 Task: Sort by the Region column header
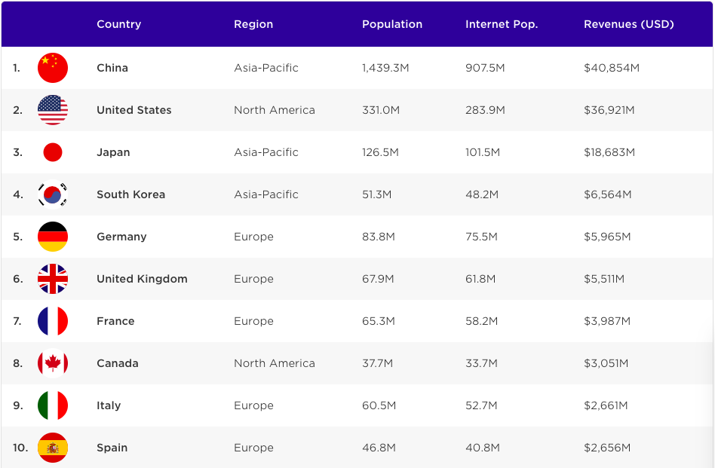pyautogui.click(x=253, y=24)
